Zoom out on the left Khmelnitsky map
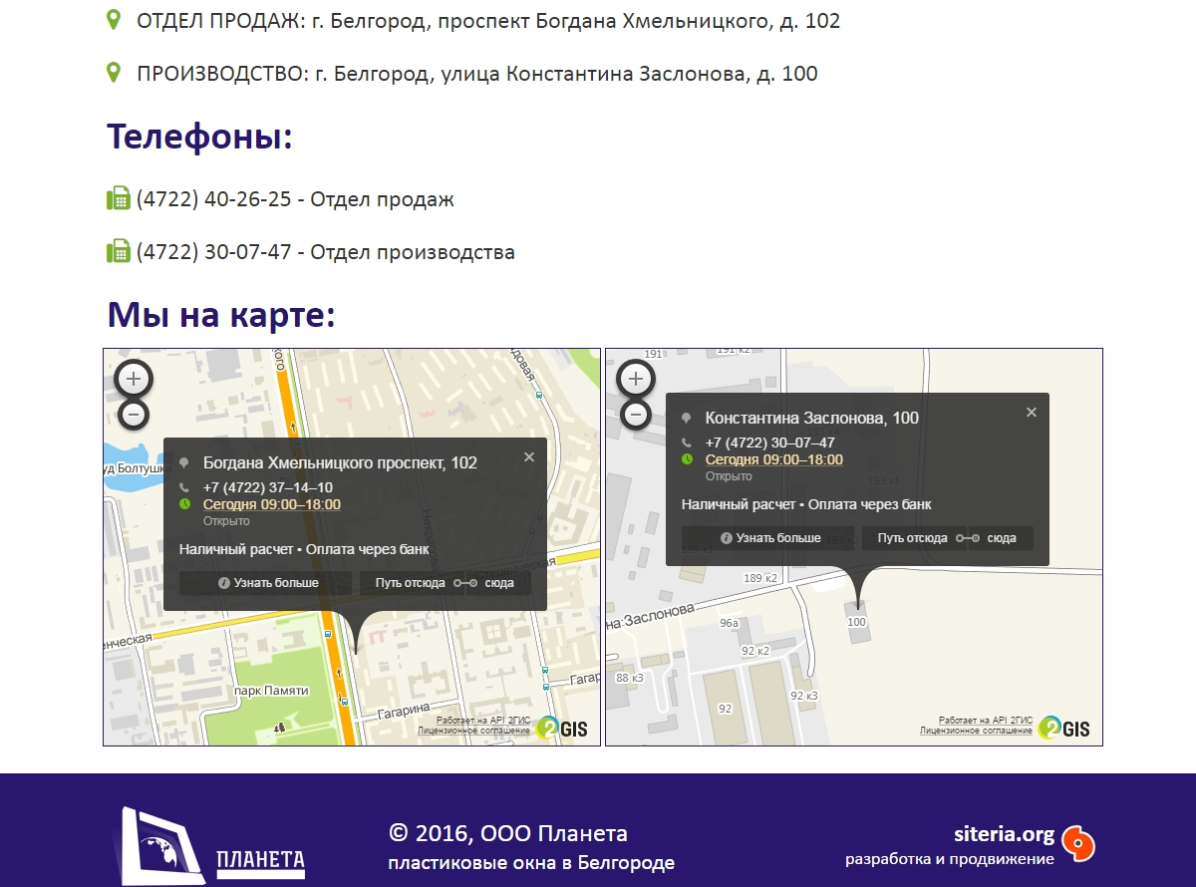 point(135,414)
